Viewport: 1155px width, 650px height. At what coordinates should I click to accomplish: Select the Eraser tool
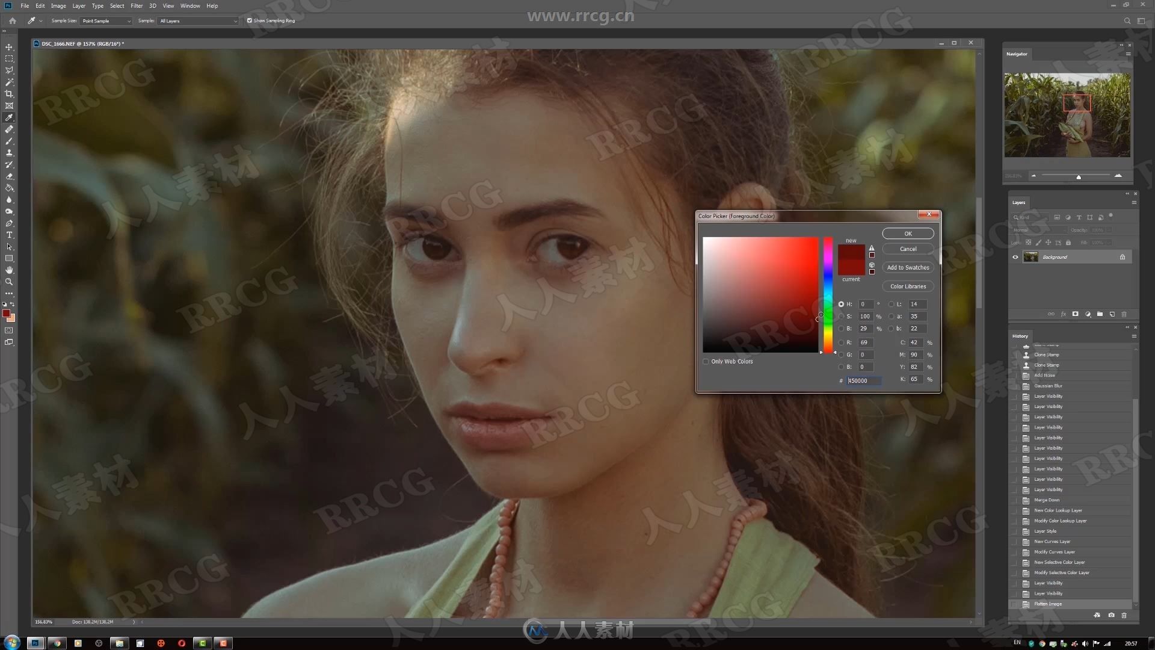click(x=9, y=176)
